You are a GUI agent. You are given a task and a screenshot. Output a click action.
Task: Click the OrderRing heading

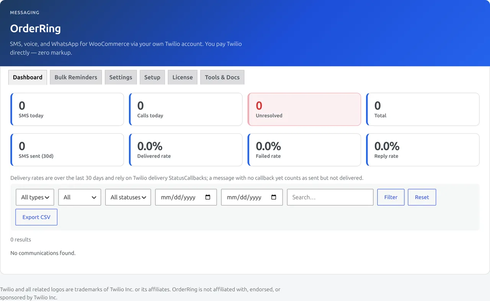tap(35, 28)
